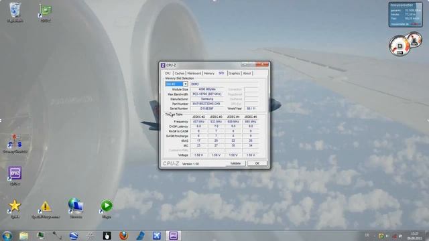Open Google Earth from the taskbar
This screenshot has width=429, height=241.
[x=74, y=236]
